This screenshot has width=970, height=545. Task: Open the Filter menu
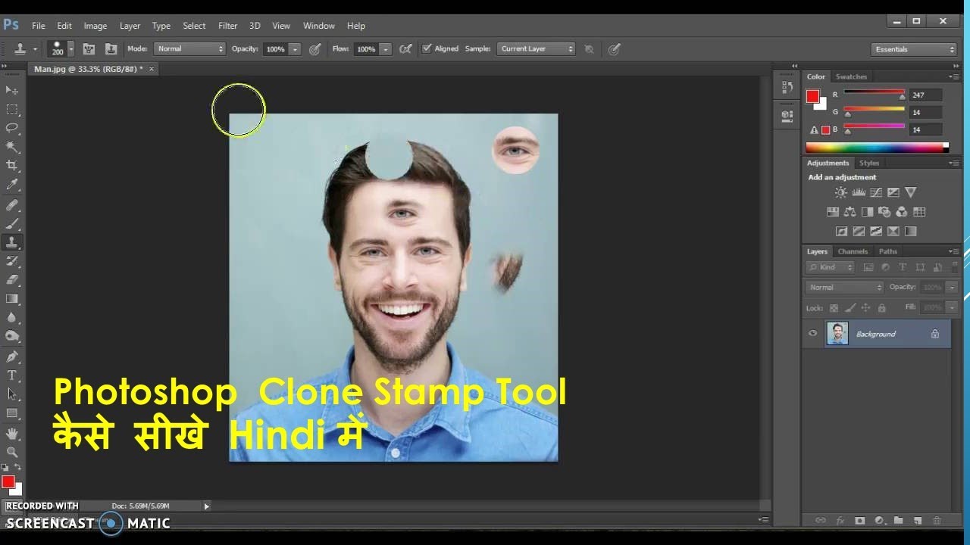227,26
